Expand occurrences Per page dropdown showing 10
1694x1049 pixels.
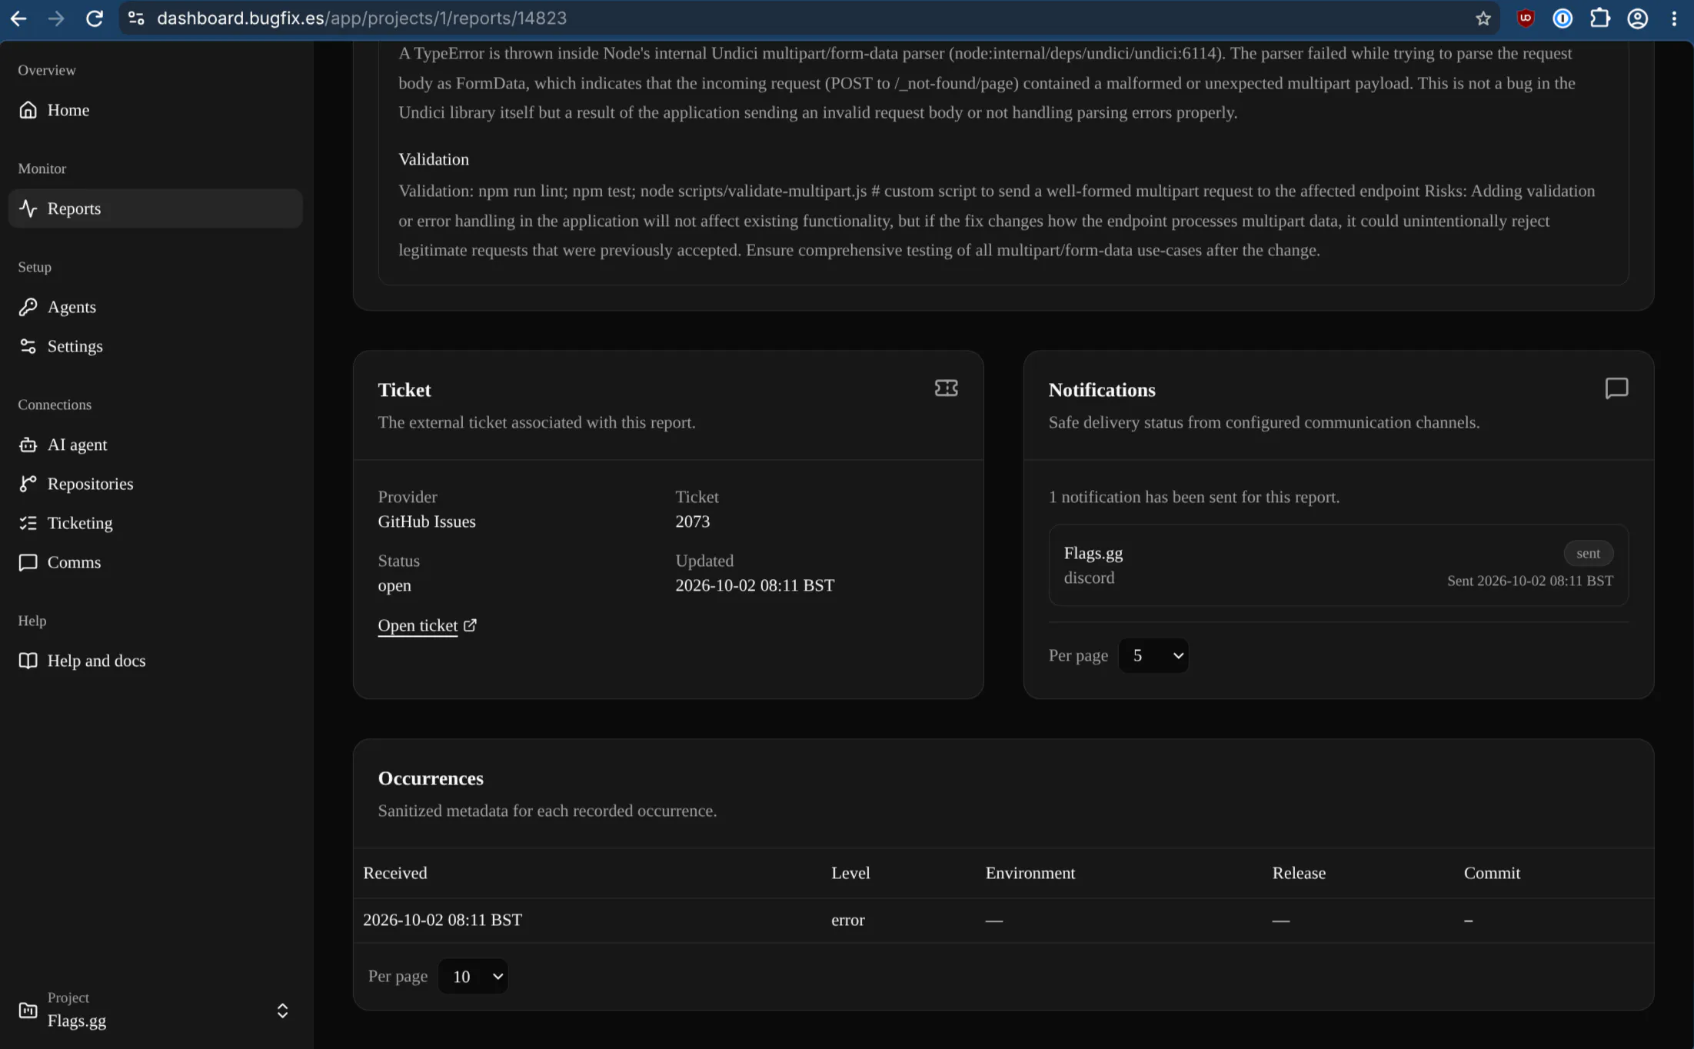(x=473, y=976)
